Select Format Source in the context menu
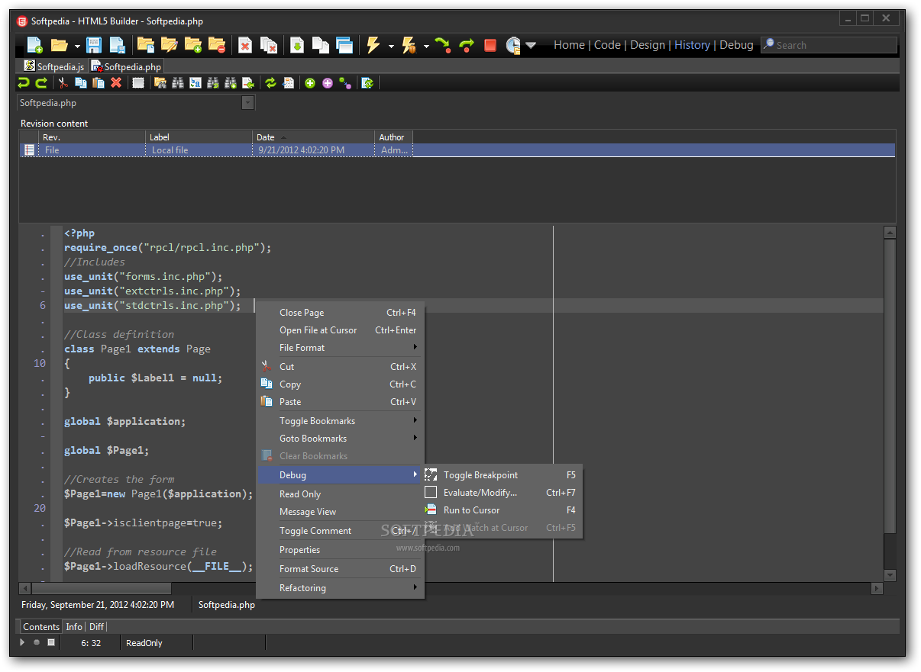921x672 pixels. tap(340, 569)
